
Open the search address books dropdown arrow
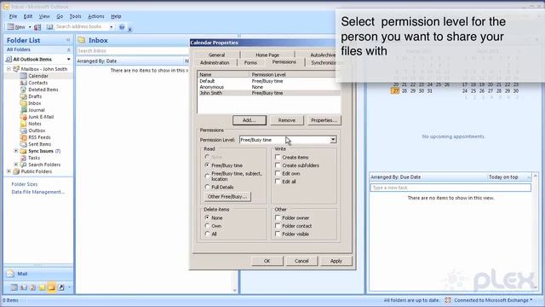tap(112, 26)
